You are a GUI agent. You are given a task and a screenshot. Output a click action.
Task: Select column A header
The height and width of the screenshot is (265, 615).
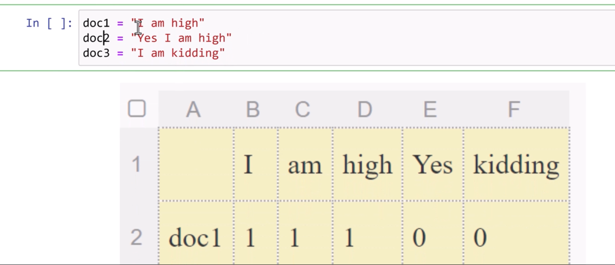pos(193,109)
